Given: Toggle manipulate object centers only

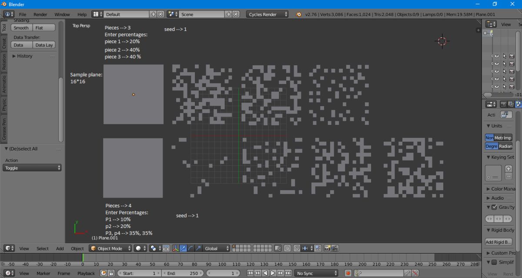Looking at the screenshot, I should pos(166,248).
